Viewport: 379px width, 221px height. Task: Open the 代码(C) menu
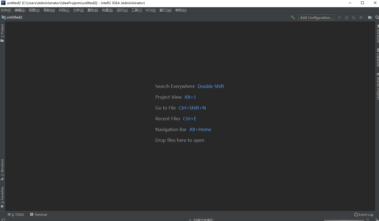[64, 10]
